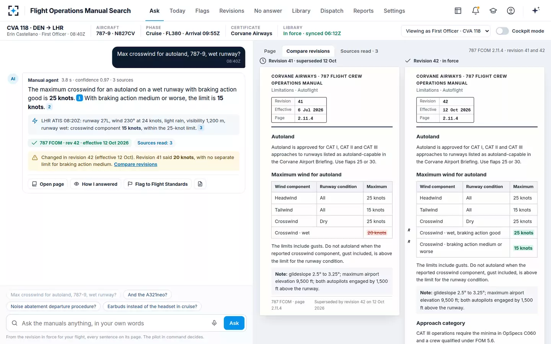Click the checkmark icon beside Revision 42

pyautogui.click(x=408, y=61)
